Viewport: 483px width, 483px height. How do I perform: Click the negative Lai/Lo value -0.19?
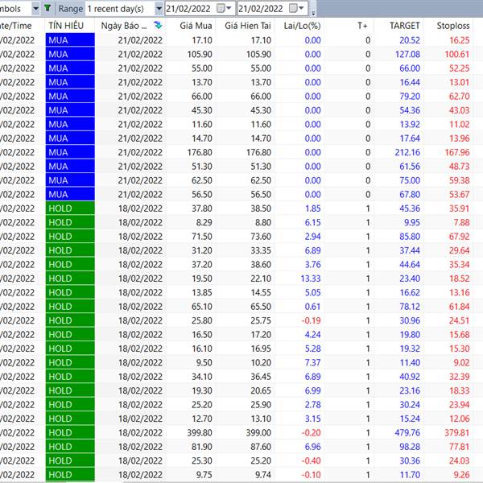(x=311, y=320)
